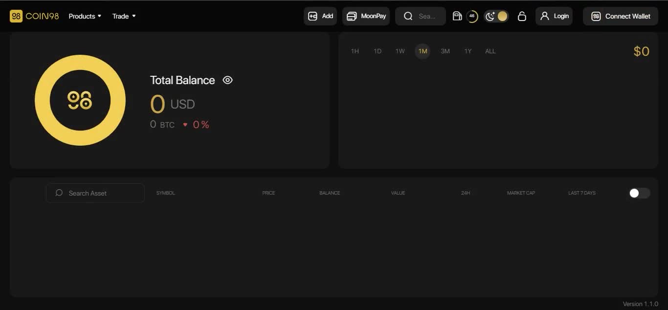Hide Total Balance with eye icon

coord(227,80)
